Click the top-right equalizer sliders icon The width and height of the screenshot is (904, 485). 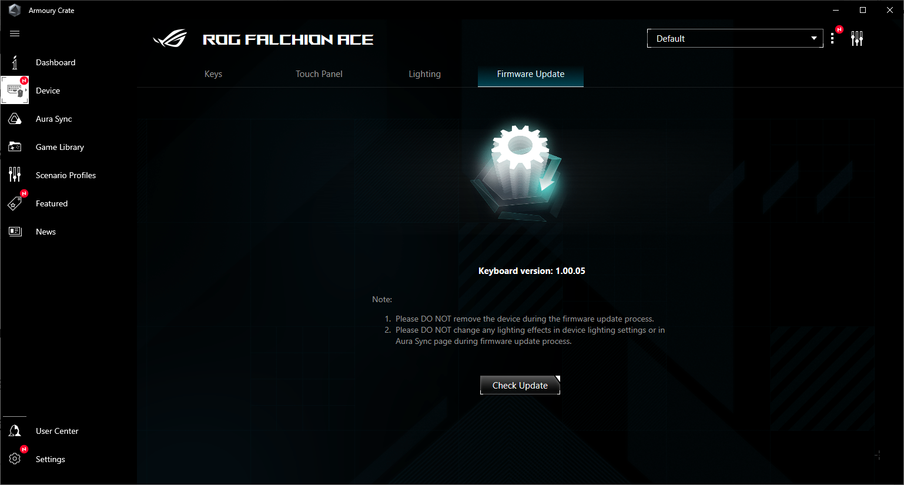[x=857, y=39]
